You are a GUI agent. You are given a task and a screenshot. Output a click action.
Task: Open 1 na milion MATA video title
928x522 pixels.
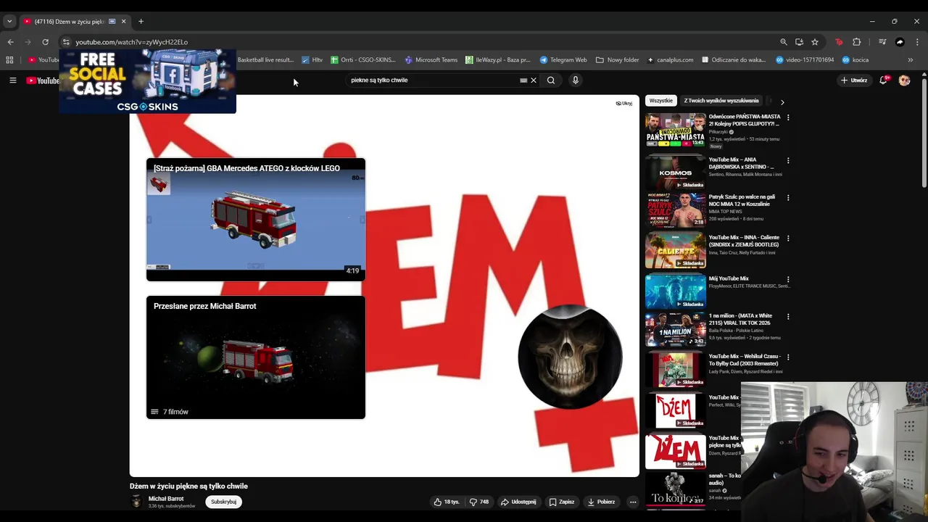coord(741,320)
